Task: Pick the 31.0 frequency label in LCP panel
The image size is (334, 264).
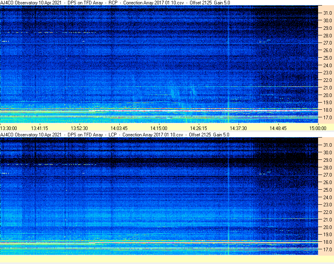Action: pyautogui.click(x=328, y=145)
